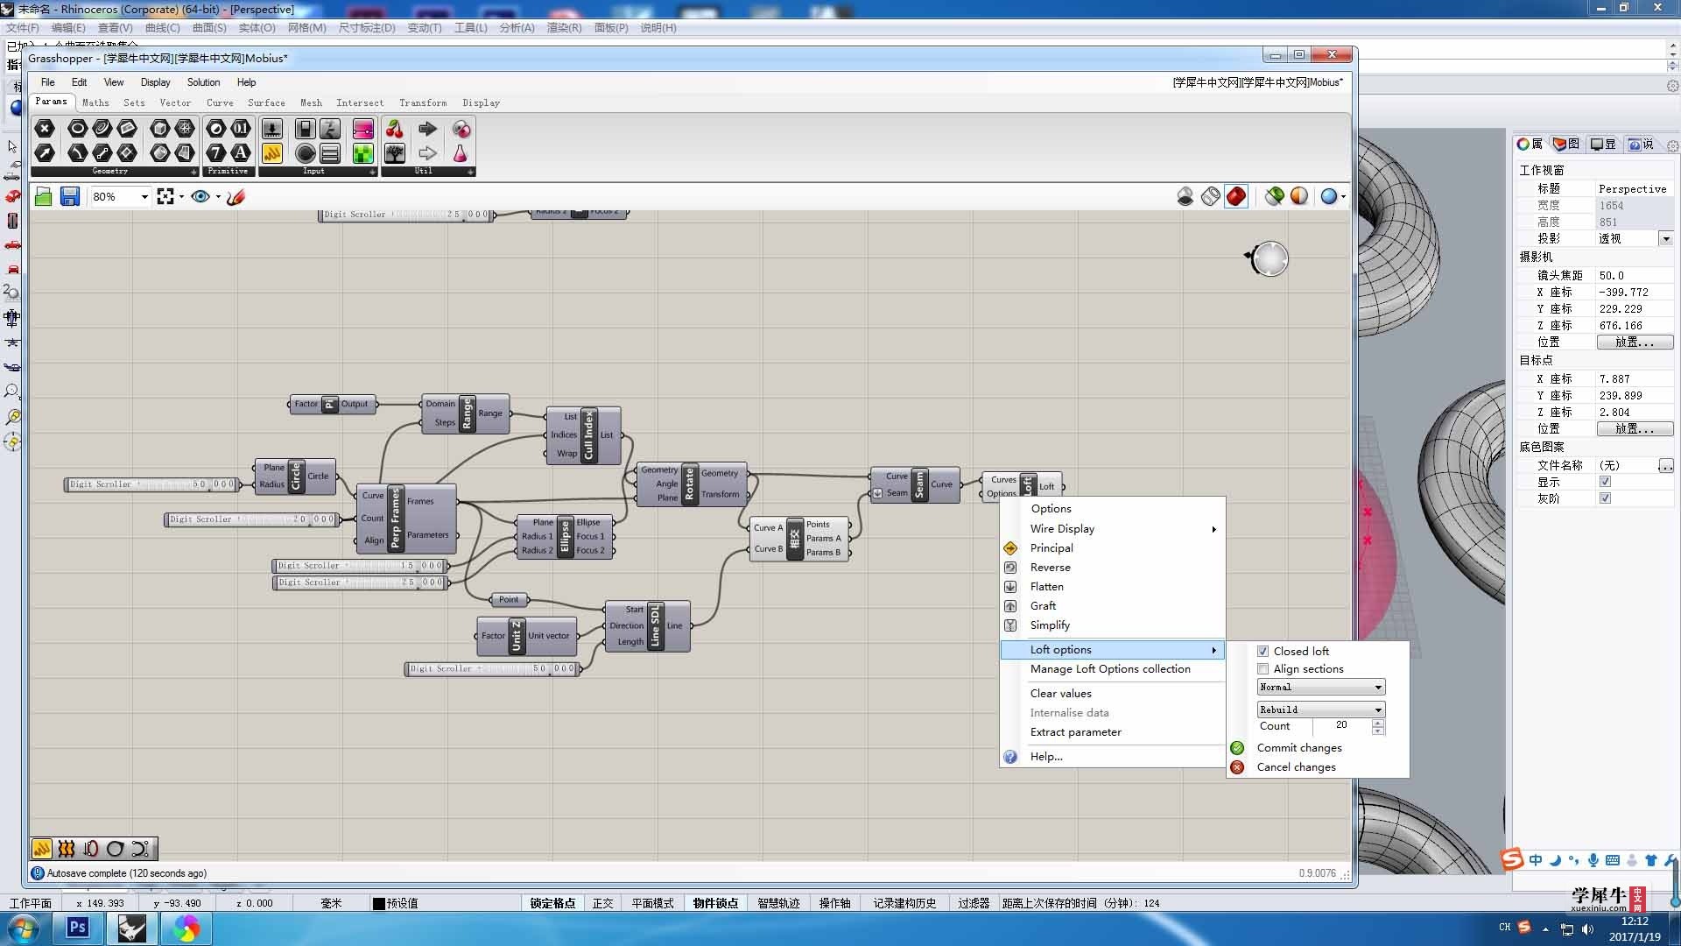Open the 投影 透视 dropdown arrow
The width and height of the screenshot is (1681, 946).
point(1666,238)
